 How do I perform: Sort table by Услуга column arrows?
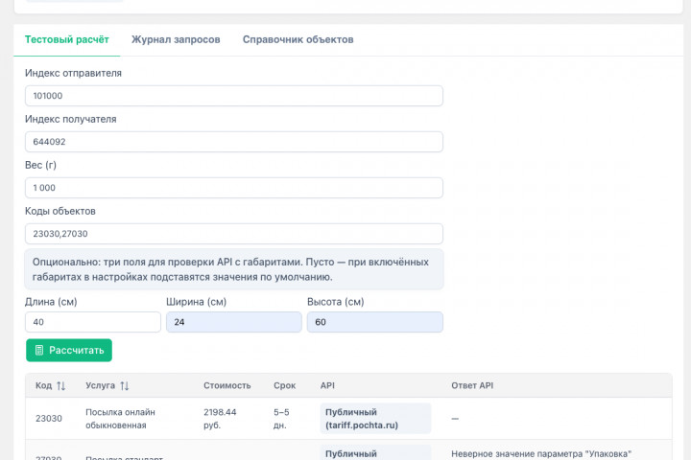(124, 386)
